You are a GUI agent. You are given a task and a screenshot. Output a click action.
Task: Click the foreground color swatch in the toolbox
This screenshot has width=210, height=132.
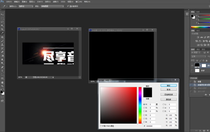1,92
